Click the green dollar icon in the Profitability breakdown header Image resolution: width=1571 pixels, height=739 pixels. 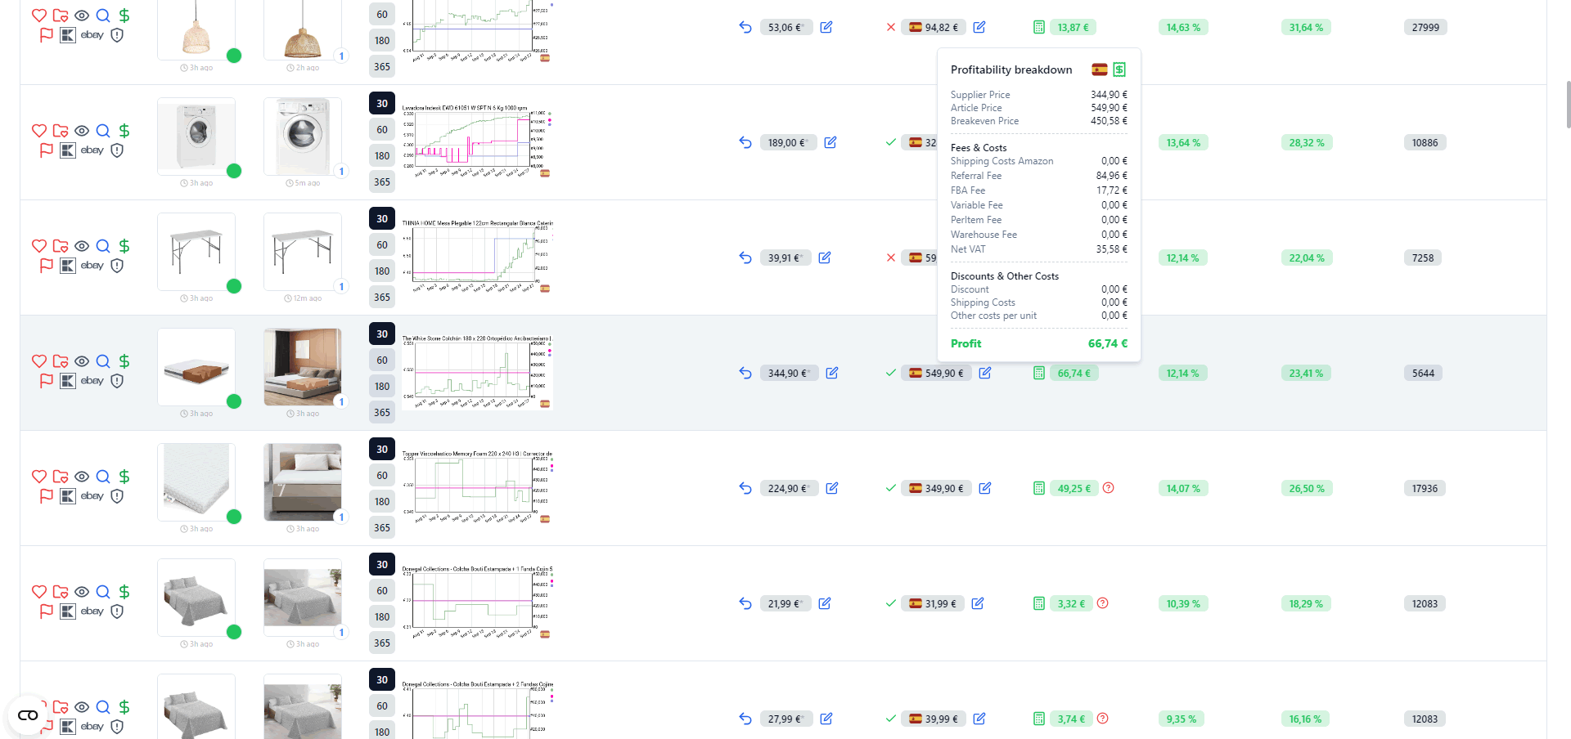tap(1119, 69)
